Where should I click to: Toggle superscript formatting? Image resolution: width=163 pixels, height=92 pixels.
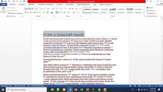coord(40,13)
